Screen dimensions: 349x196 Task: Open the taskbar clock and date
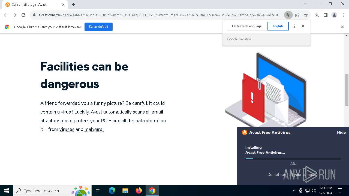(x=326, y=191)
